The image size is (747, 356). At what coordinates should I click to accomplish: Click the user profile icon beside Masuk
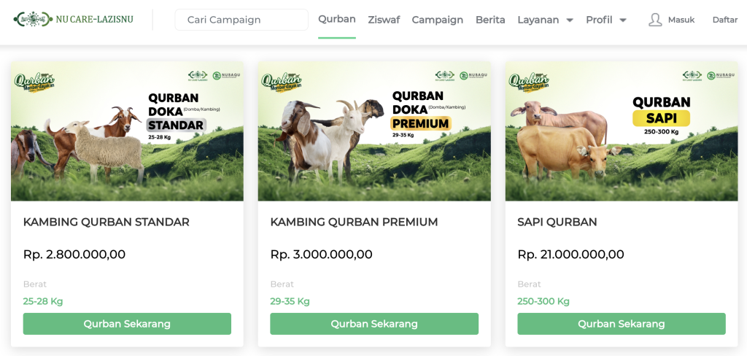tap(655, 20)
